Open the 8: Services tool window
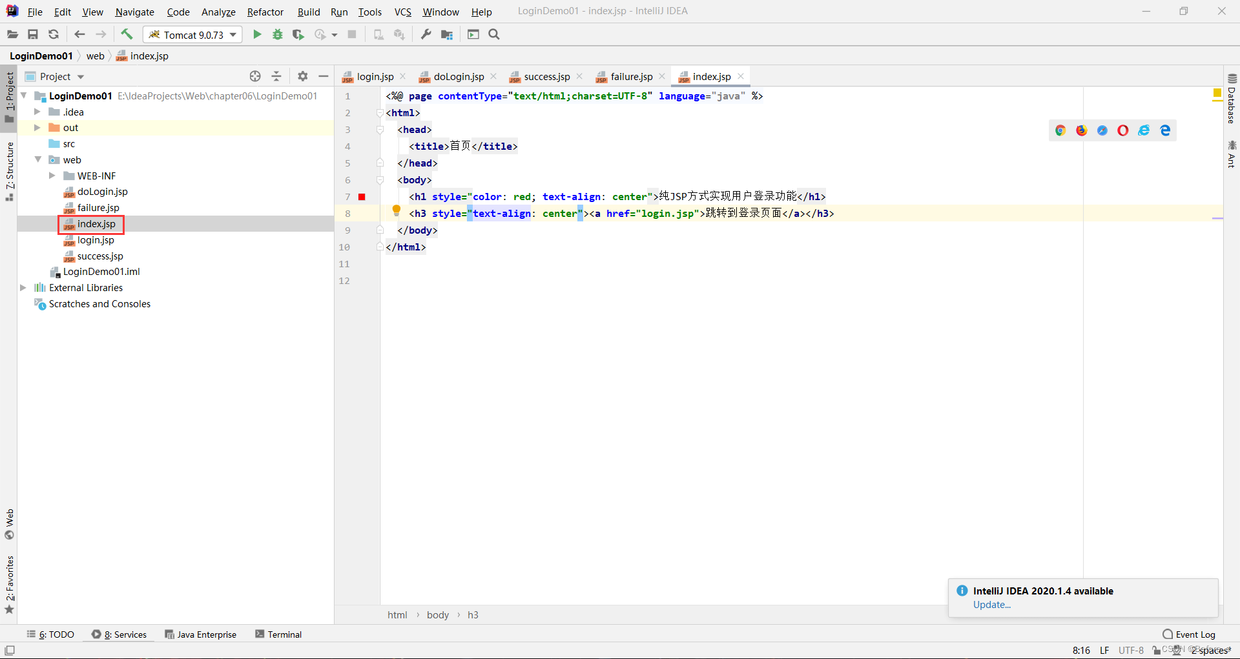Screen dimensions: 1240x659 (x=119, y=634)
